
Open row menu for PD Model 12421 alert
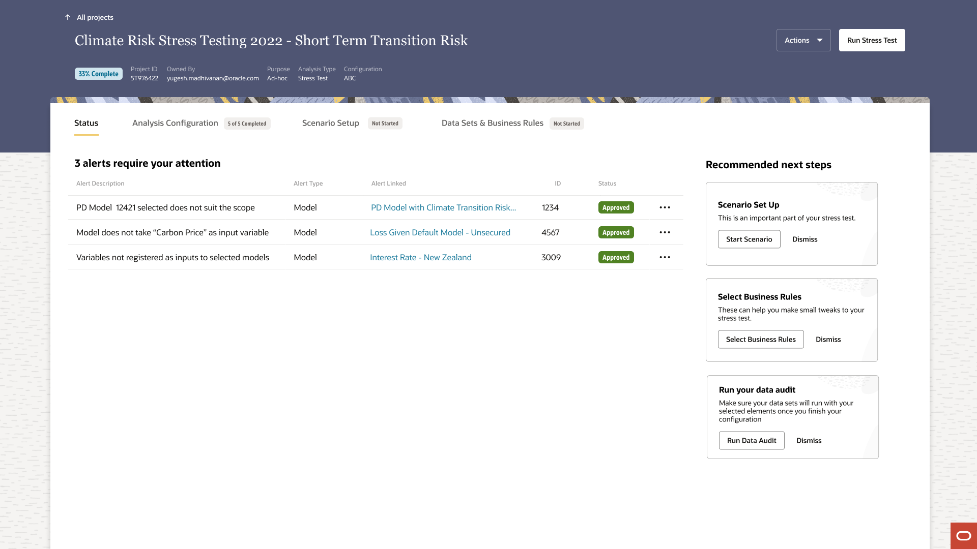(665, 207)
